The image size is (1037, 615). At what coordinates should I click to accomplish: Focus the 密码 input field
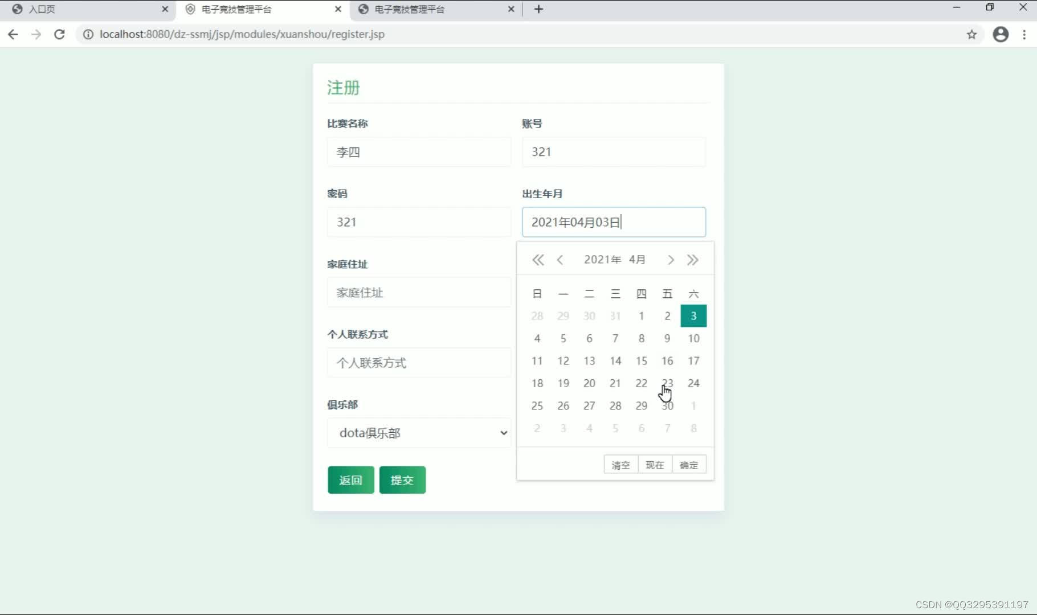coord(419,222)
